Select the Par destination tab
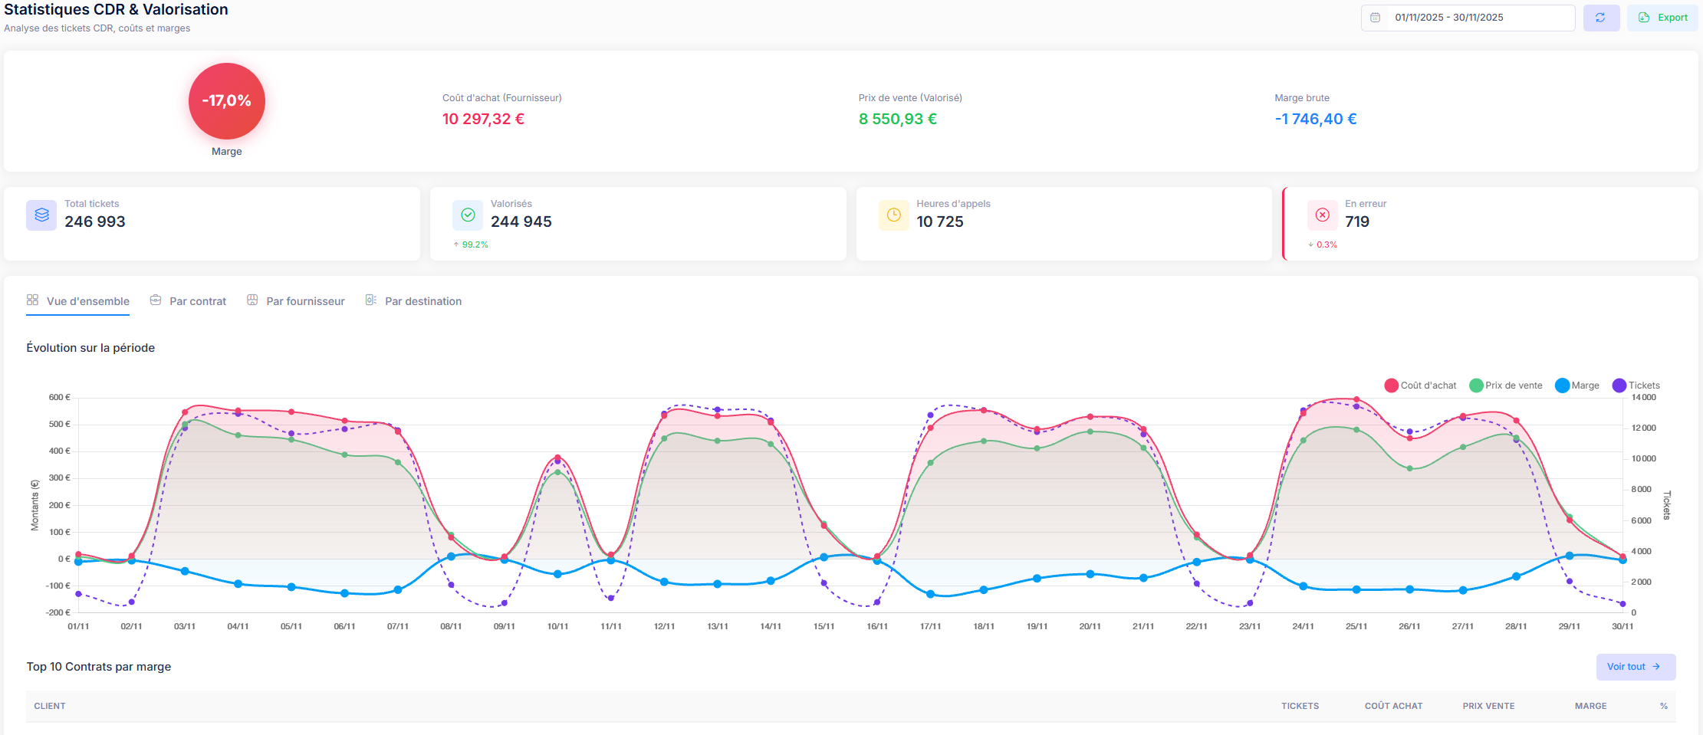The height and width of the screenshot is (735, 1703). tap(414, 301)
